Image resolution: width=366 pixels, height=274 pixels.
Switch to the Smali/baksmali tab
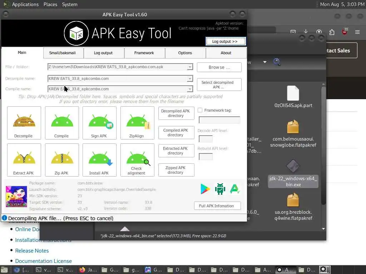tap(63, 53)
